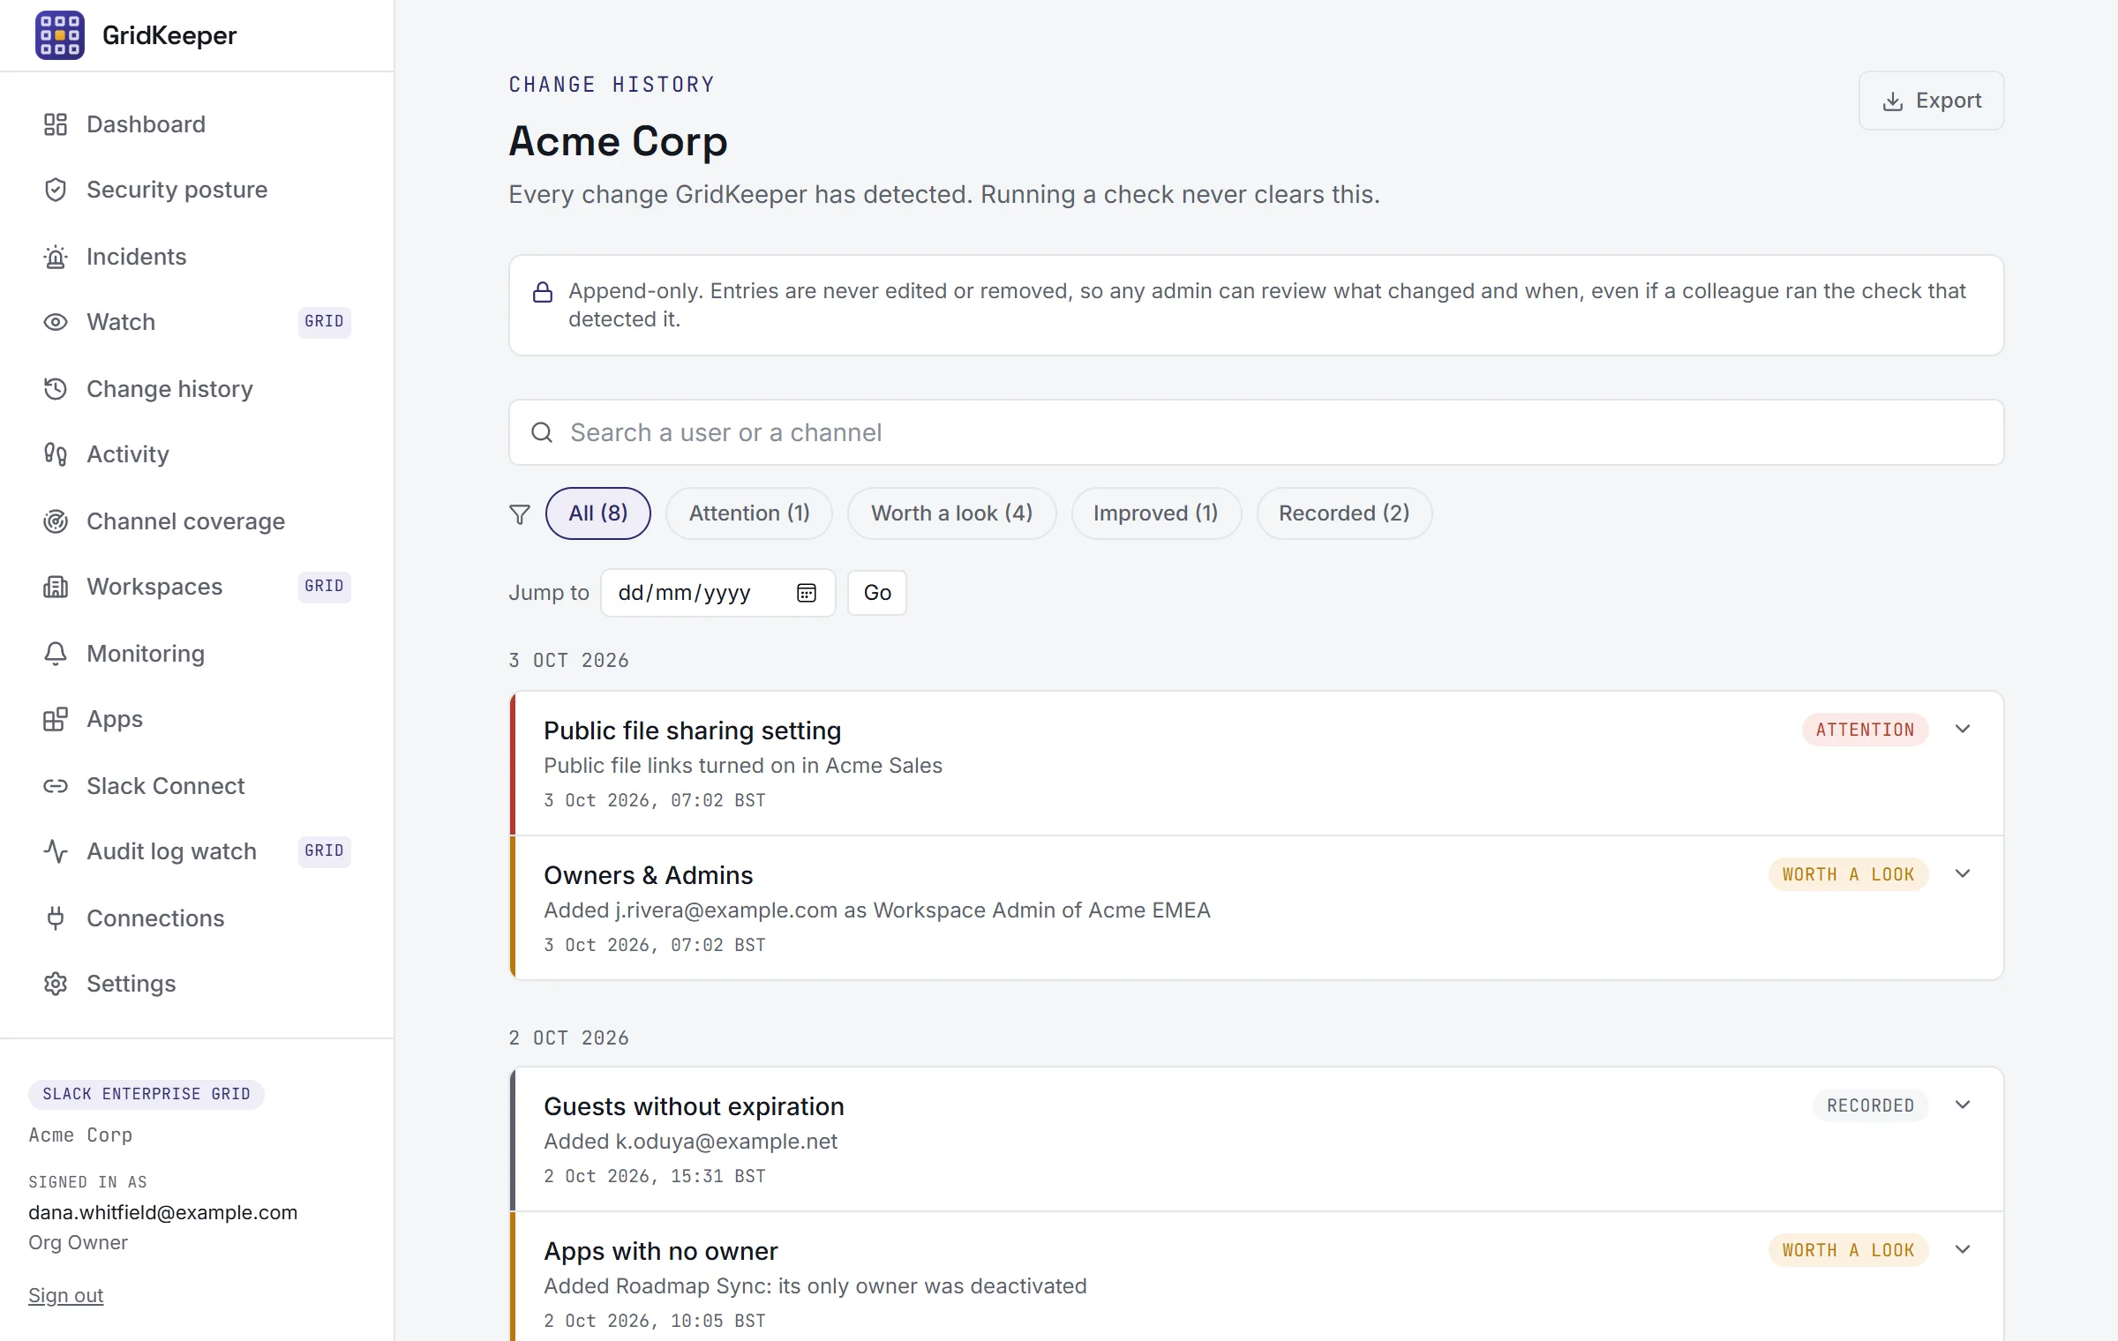Click the filter funnel icon
Image resolution: width=2118 pixels, height=1341 pixels.
pyautogui.click(x=520, y=514)
